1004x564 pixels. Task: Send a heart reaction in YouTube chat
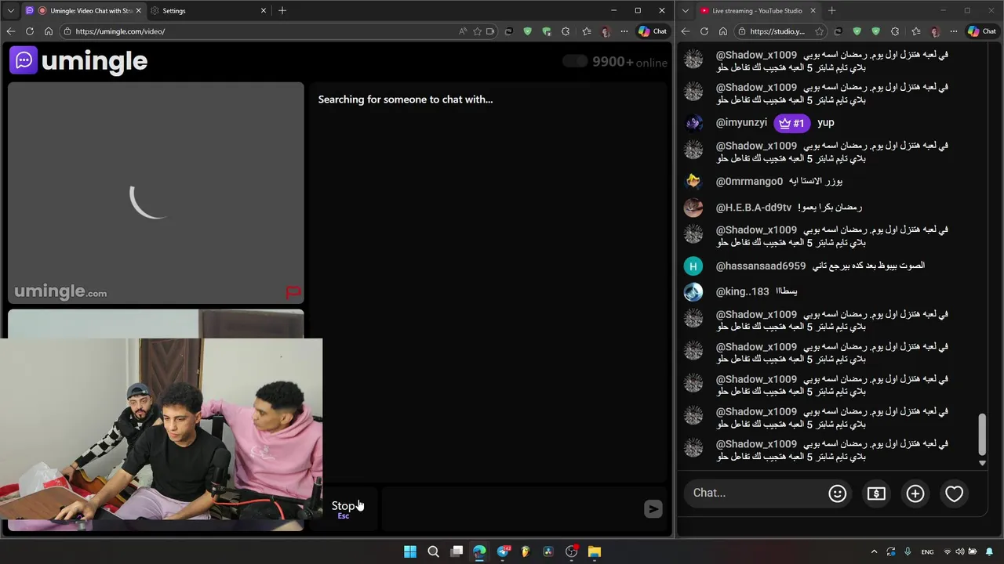[x=954, y=493]
